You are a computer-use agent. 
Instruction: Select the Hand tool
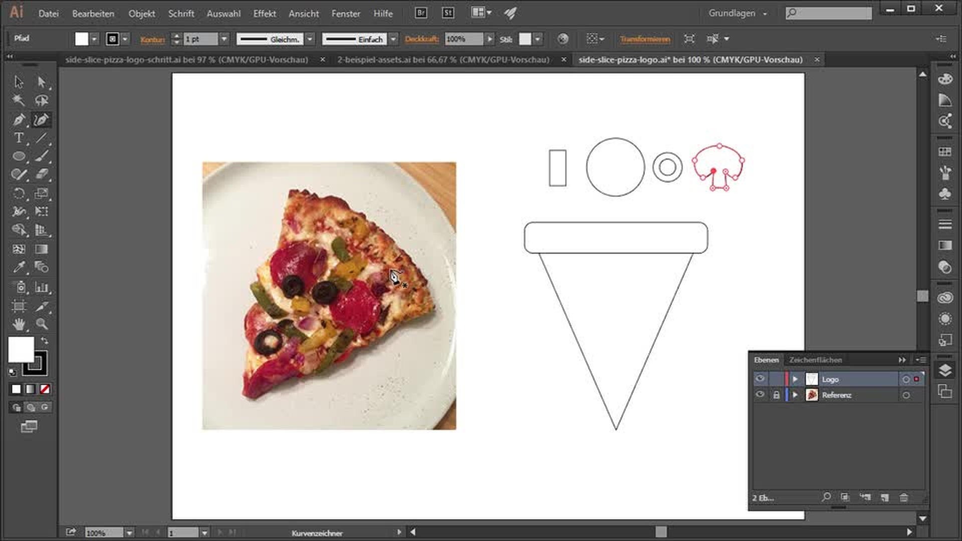[19, 324]
